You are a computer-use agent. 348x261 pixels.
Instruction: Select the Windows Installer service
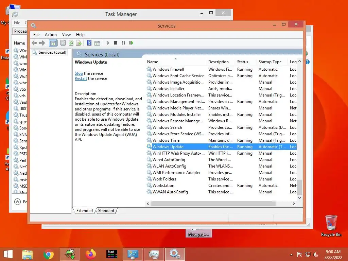[221, 89]
